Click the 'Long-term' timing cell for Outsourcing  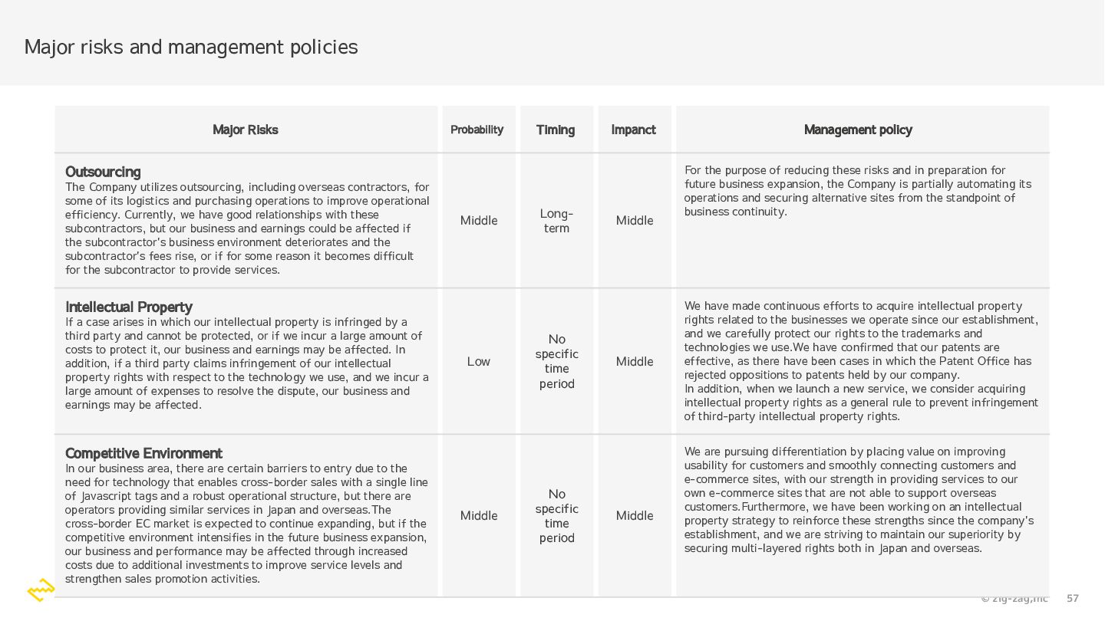[556, 221]
